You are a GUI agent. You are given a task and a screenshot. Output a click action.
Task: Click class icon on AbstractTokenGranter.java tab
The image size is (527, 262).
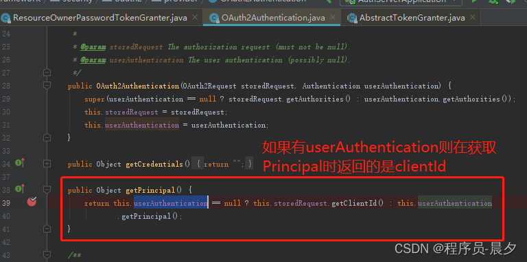pyautogui.click(x=352, y=18)
